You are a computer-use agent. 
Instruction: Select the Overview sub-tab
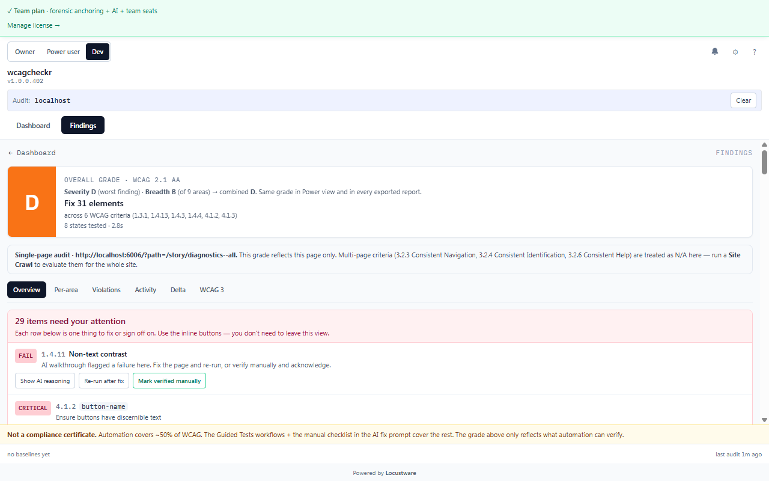pyautogui.click(x=26, y=290)
